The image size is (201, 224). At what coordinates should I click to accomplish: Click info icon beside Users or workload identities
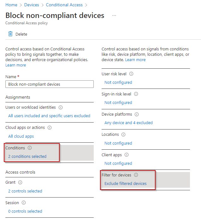tap(61, 107)
